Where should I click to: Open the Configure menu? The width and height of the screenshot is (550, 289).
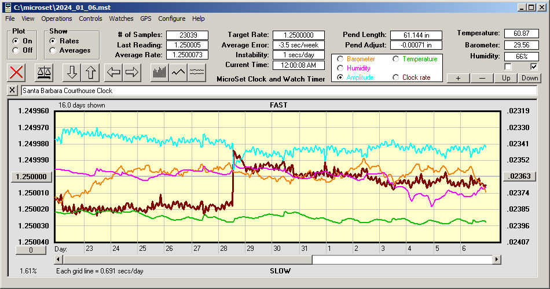[171, 18]
